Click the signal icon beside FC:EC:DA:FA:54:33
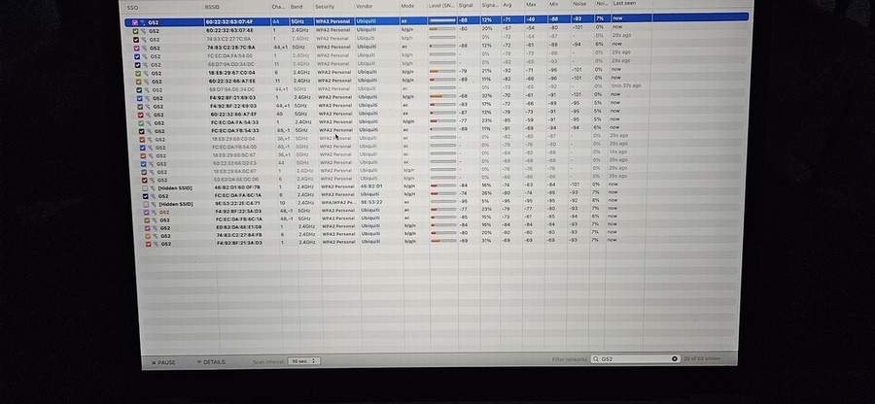Image resolution: width=875 pixels, height=404 pixels. (145, 121)
